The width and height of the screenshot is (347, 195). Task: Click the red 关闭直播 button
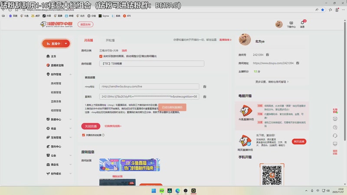click(x=91, y=126)
